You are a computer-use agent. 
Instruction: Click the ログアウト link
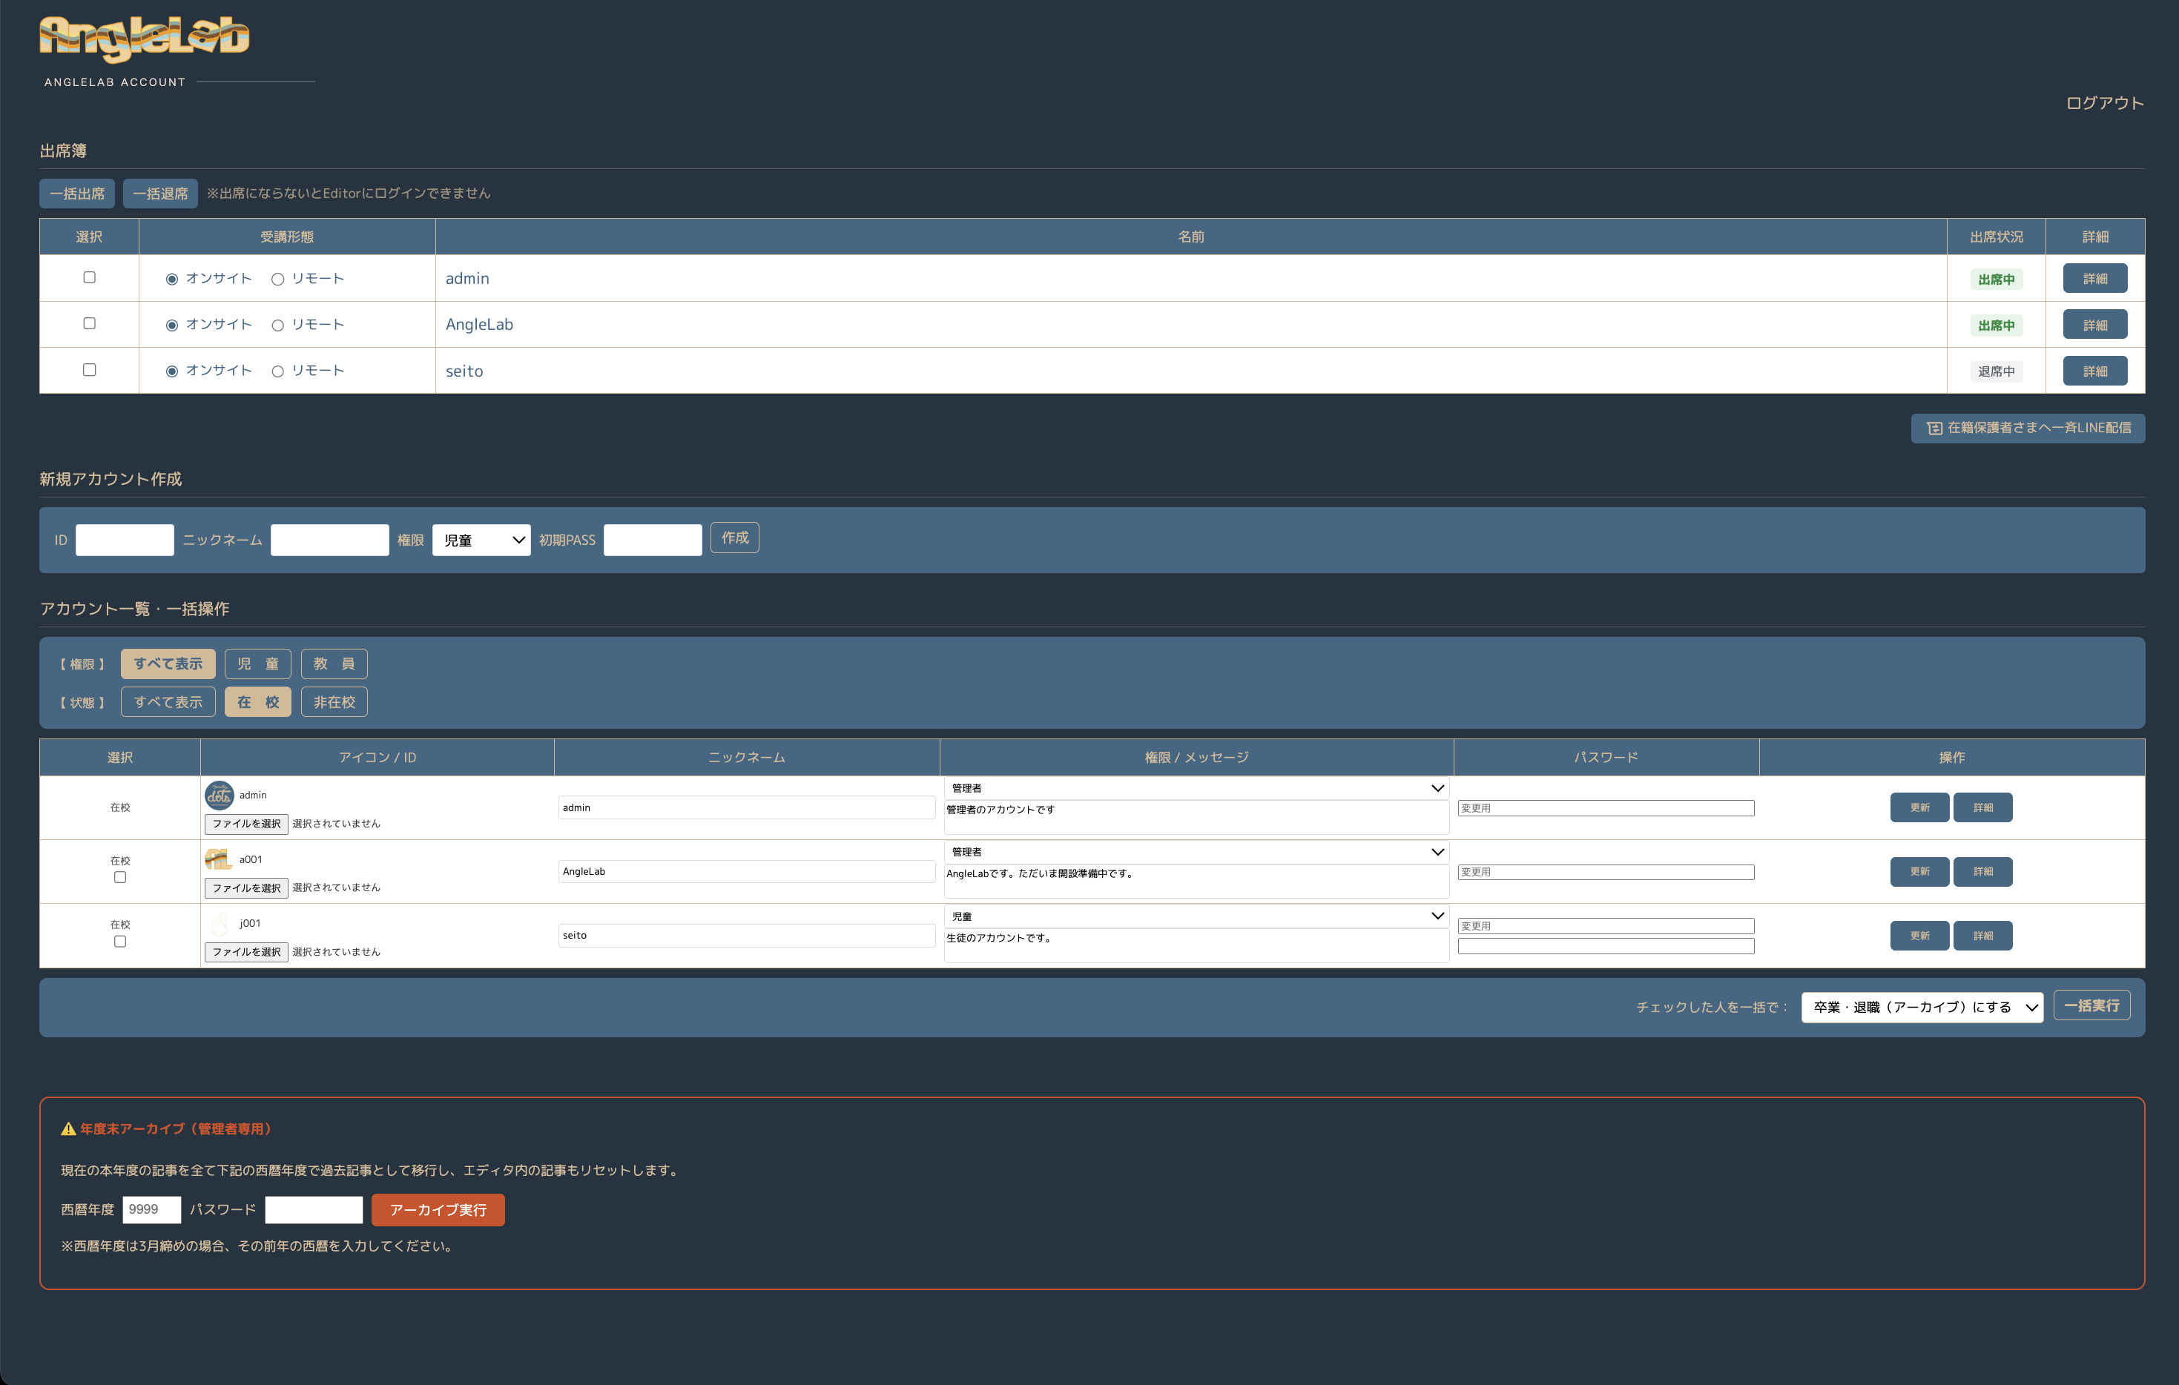click(2105, 103)
